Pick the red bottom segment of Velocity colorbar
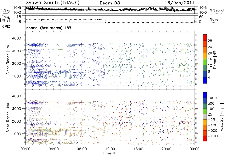The image size is (225, 155). tap(205, 138)
